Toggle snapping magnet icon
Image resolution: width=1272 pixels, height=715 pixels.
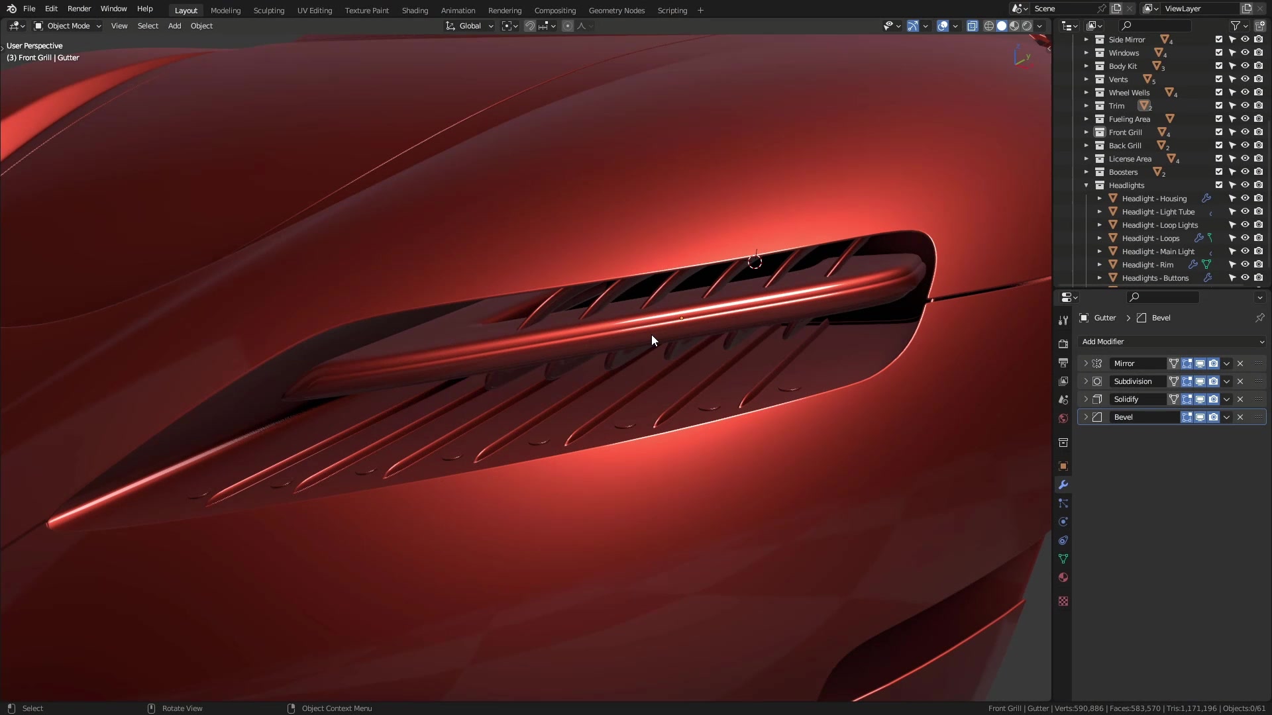pos(530,26)
